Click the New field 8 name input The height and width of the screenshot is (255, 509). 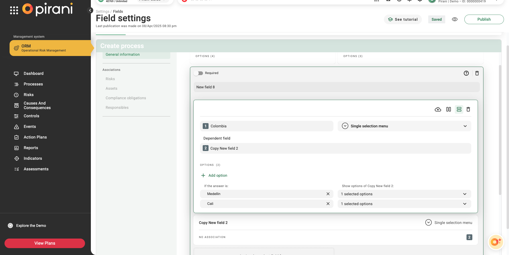coord(336,87)
